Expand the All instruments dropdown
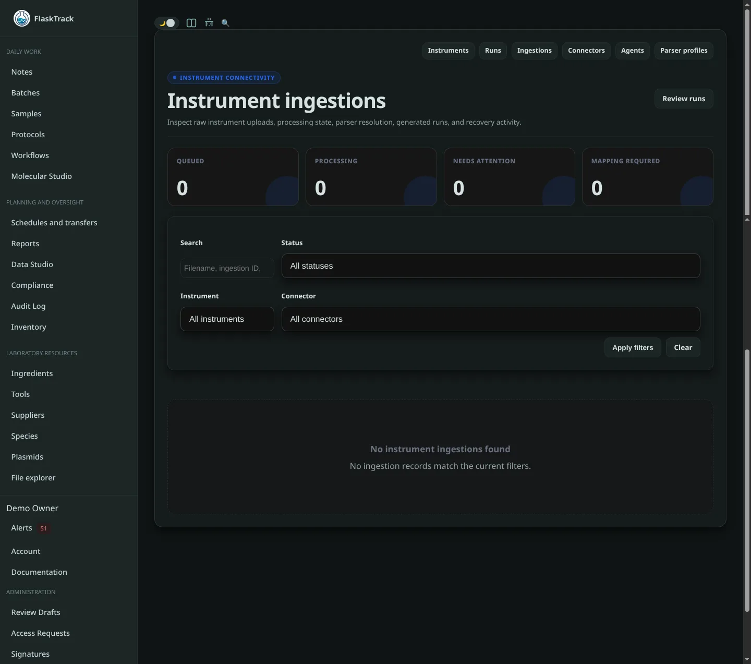The height and width of the screenshot is (664, 751). pyautogui.click(x=227, y=319)
